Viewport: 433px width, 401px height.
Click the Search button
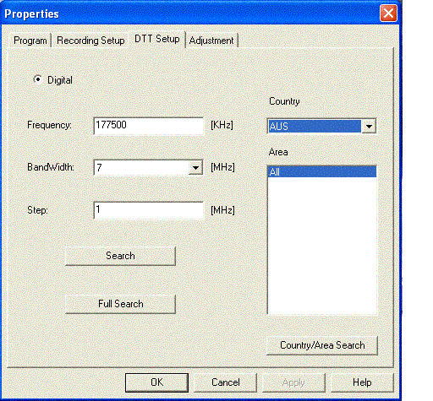point(120,256)
